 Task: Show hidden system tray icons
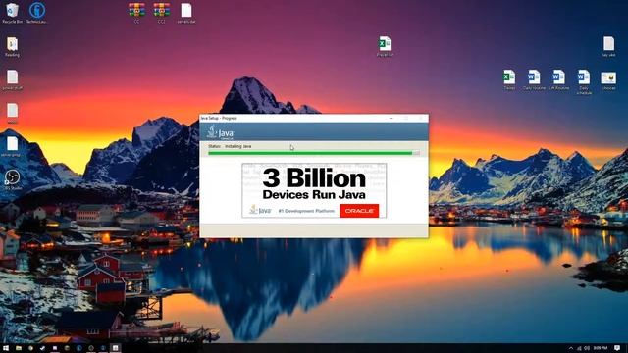(571, 348)
